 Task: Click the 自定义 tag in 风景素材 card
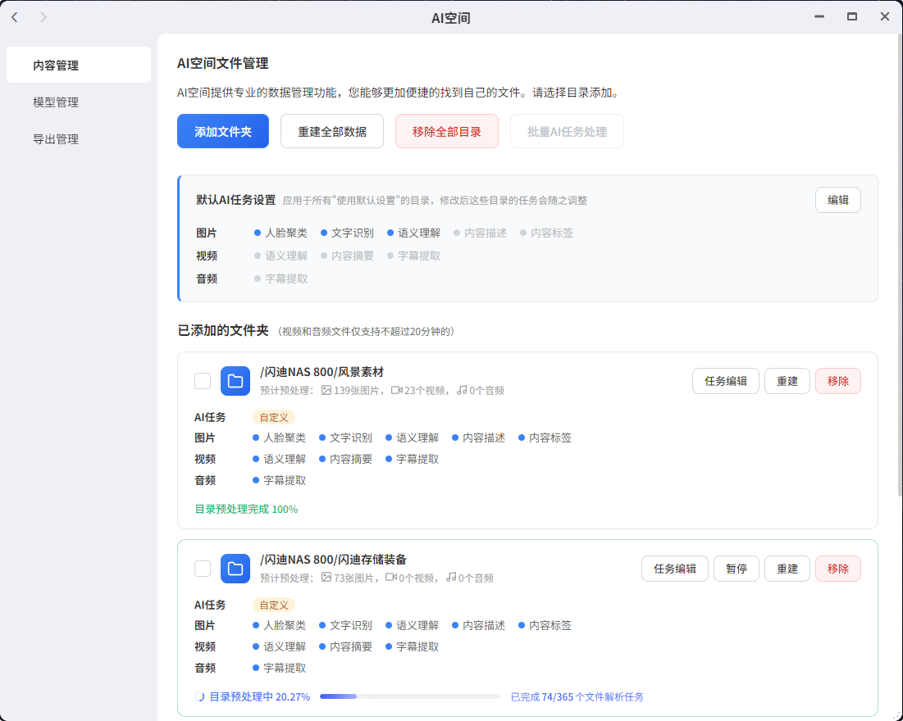pos(274,417)
